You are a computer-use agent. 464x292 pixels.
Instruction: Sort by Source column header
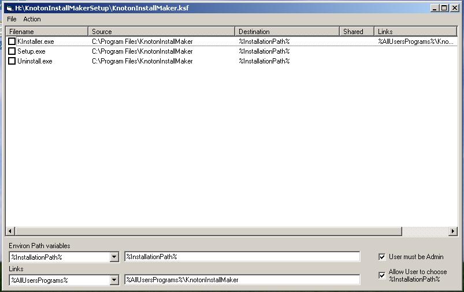point(161,32)
